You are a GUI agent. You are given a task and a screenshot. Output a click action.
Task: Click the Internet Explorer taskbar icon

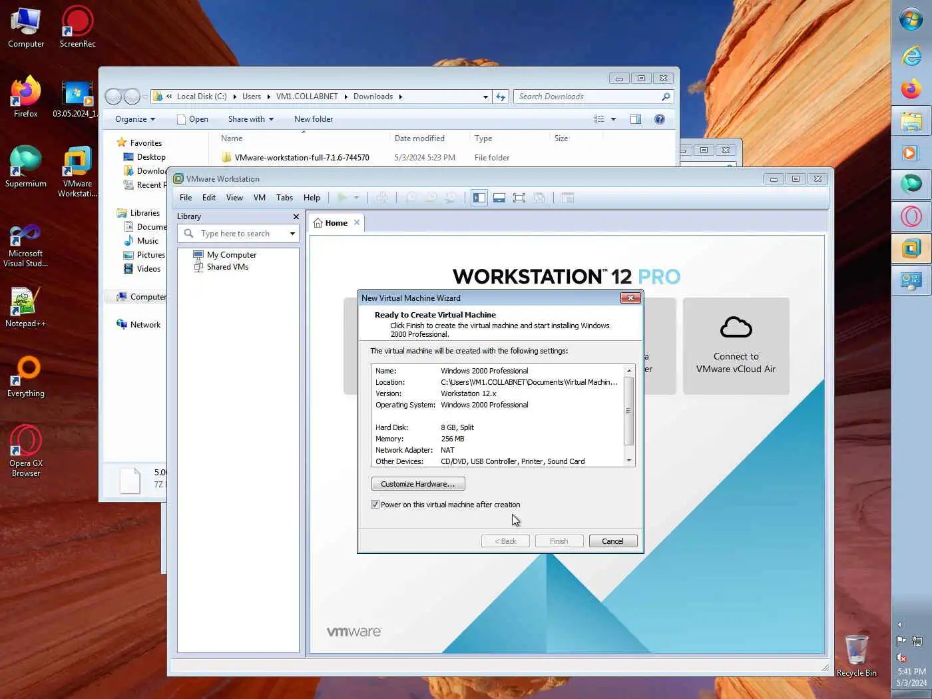pyautogui.click(x=911, y=55)
